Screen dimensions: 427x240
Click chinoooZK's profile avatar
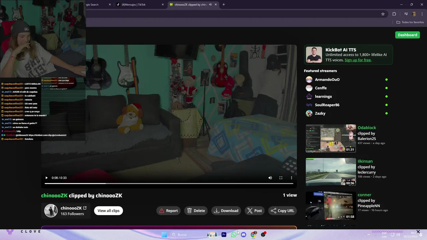51,211
